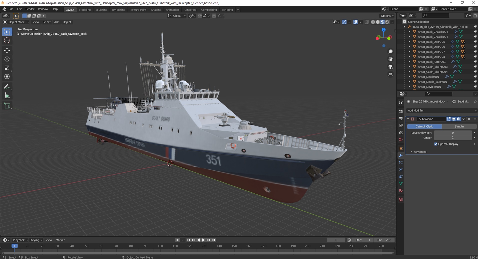478x259 pixels.
Task: Open Global transform orientation dropdown
Action: (x=177, y=16)
